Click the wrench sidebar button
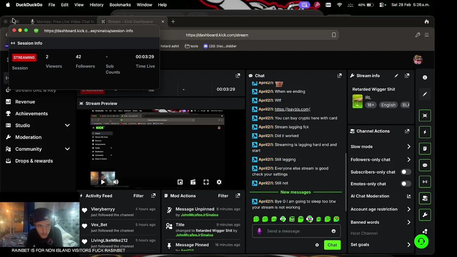457x257 pixels. pos(425,215)
